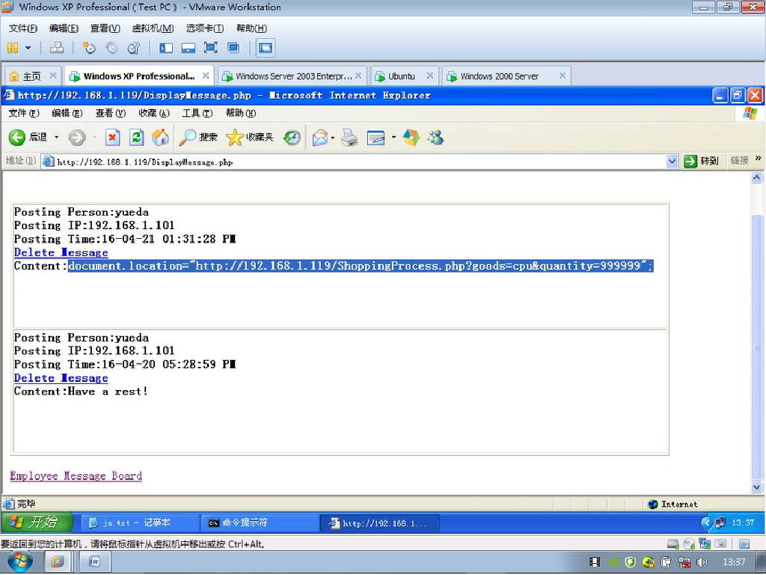766x575 pixels.
Task: Take a VMware snapshot icon
Action: pyautogui.click(x=89, y=48)
